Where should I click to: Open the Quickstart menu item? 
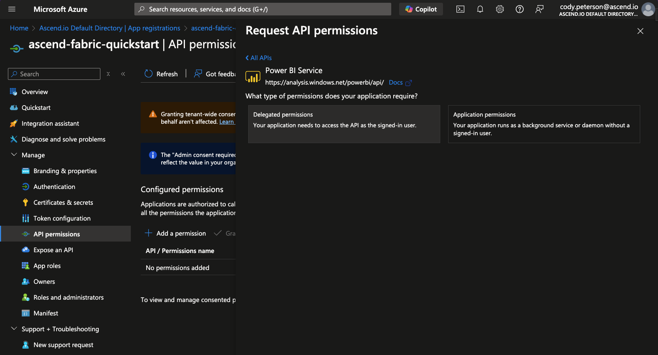36,108
